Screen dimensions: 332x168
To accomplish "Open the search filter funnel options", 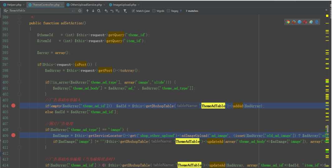I will (125, 11).
